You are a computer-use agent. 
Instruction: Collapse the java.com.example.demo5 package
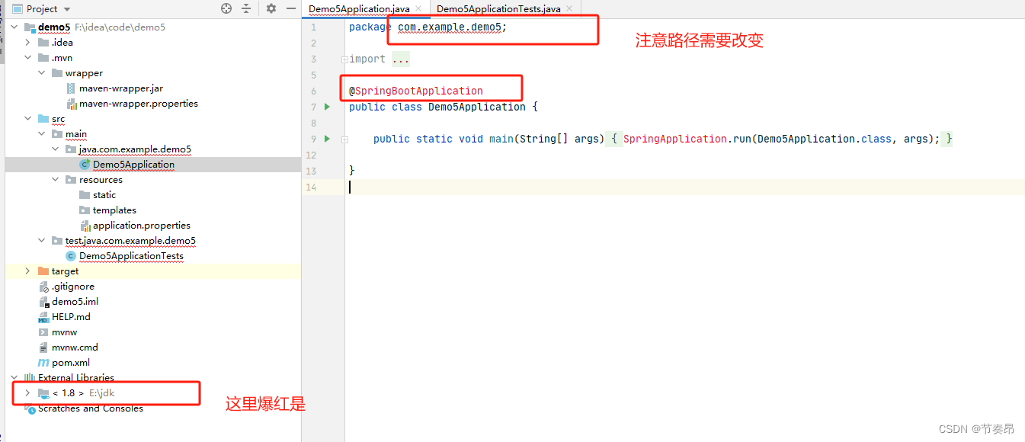tap(56, 149)
